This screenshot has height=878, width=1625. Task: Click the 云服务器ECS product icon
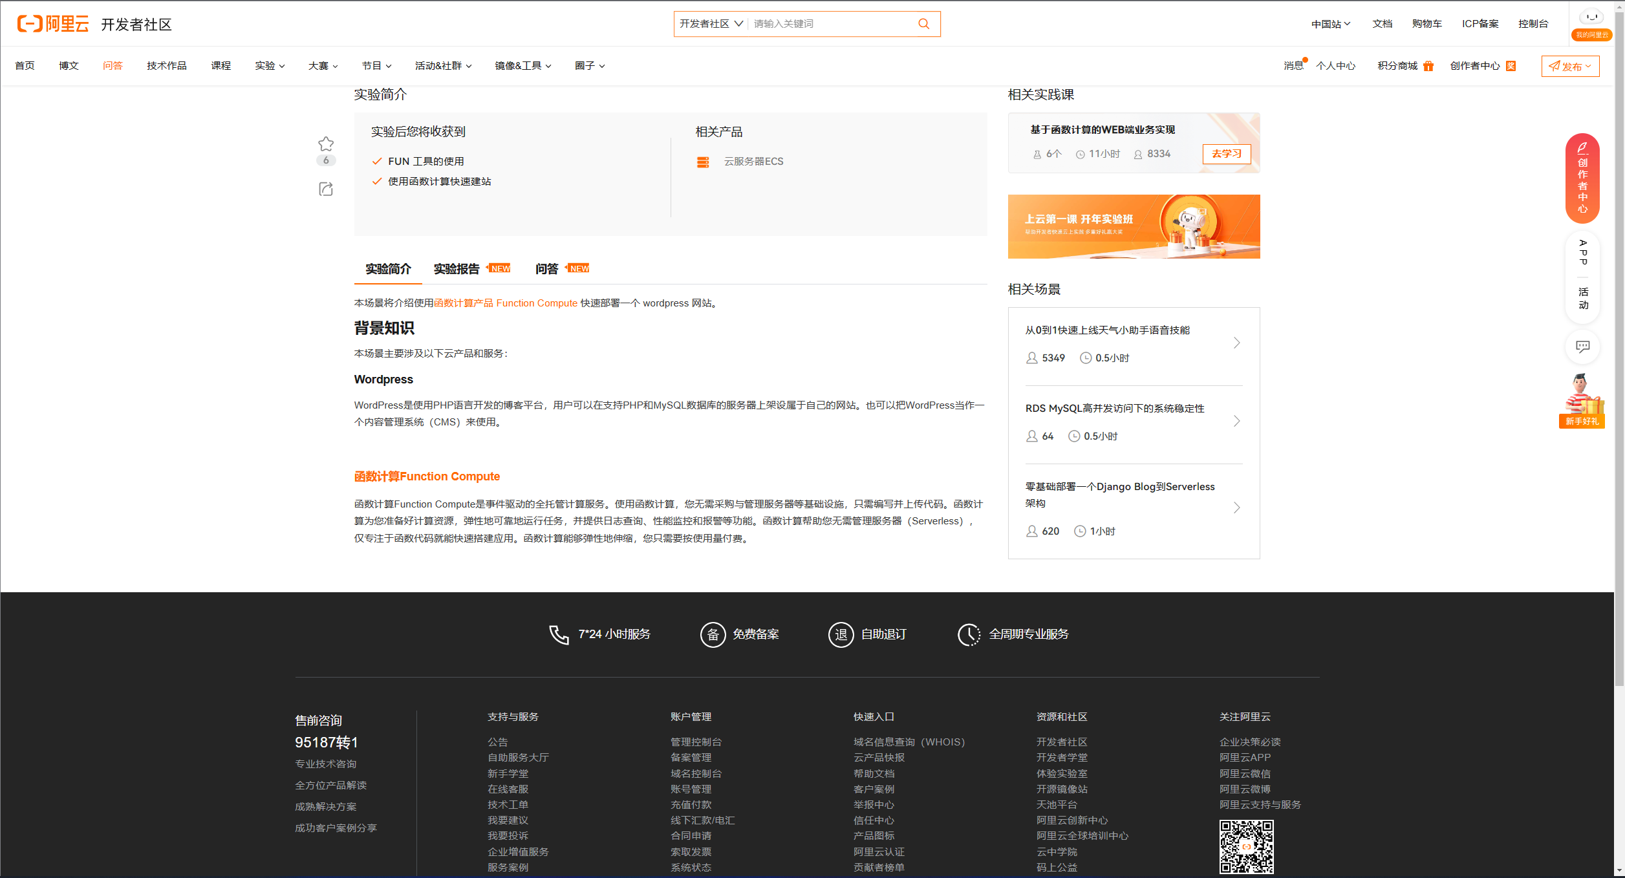[703, 162]
